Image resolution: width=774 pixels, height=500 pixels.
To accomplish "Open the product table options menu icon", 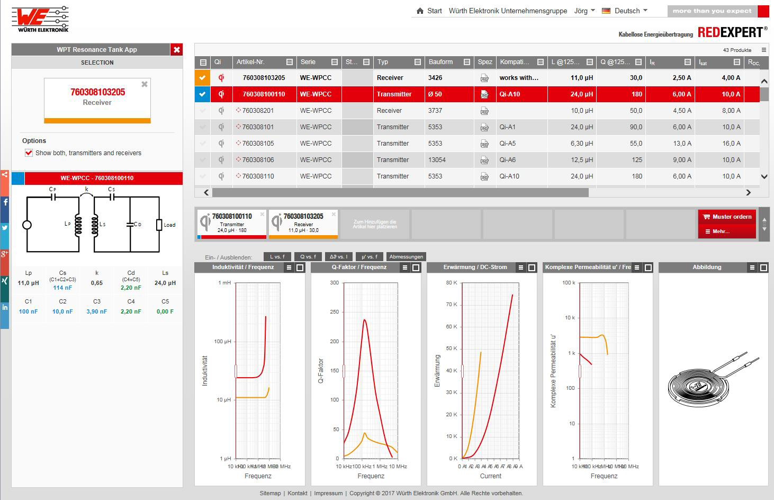I will (763, 50).
